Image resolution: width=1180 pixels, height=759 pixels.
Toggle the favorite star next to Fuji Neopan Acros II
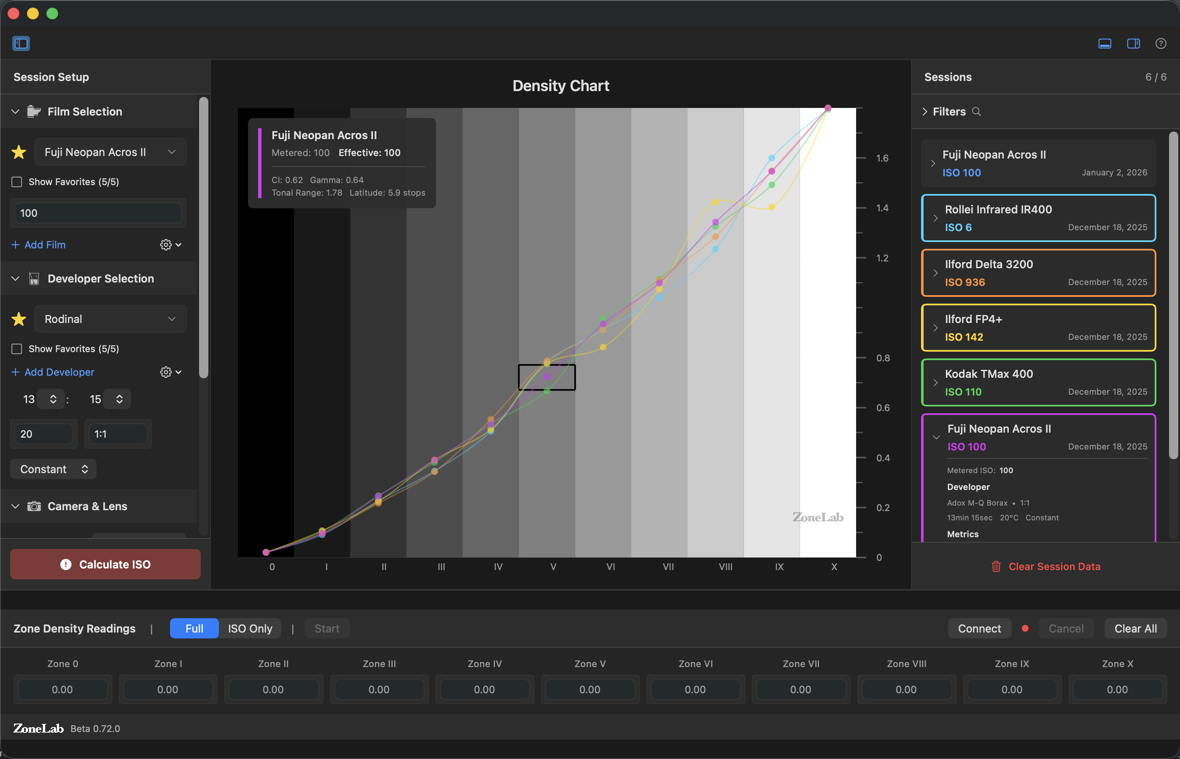pos(18,152)
